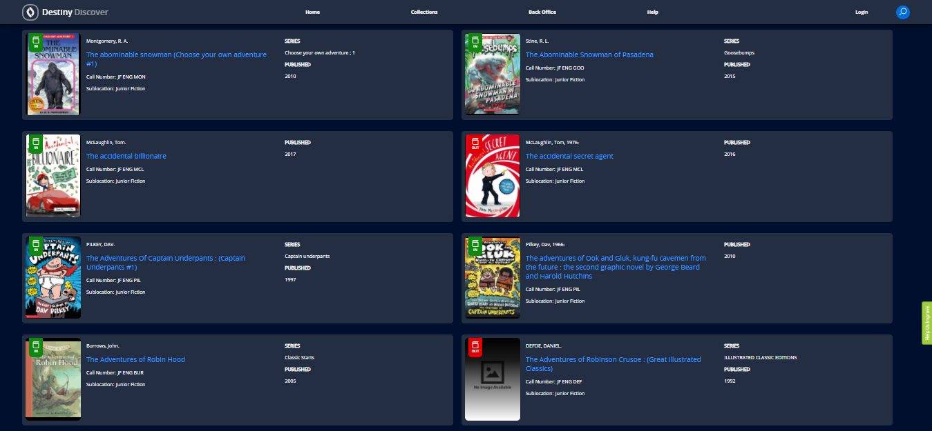Click the Login link
This screenshot has height=431, width=932.
[862, 12]
